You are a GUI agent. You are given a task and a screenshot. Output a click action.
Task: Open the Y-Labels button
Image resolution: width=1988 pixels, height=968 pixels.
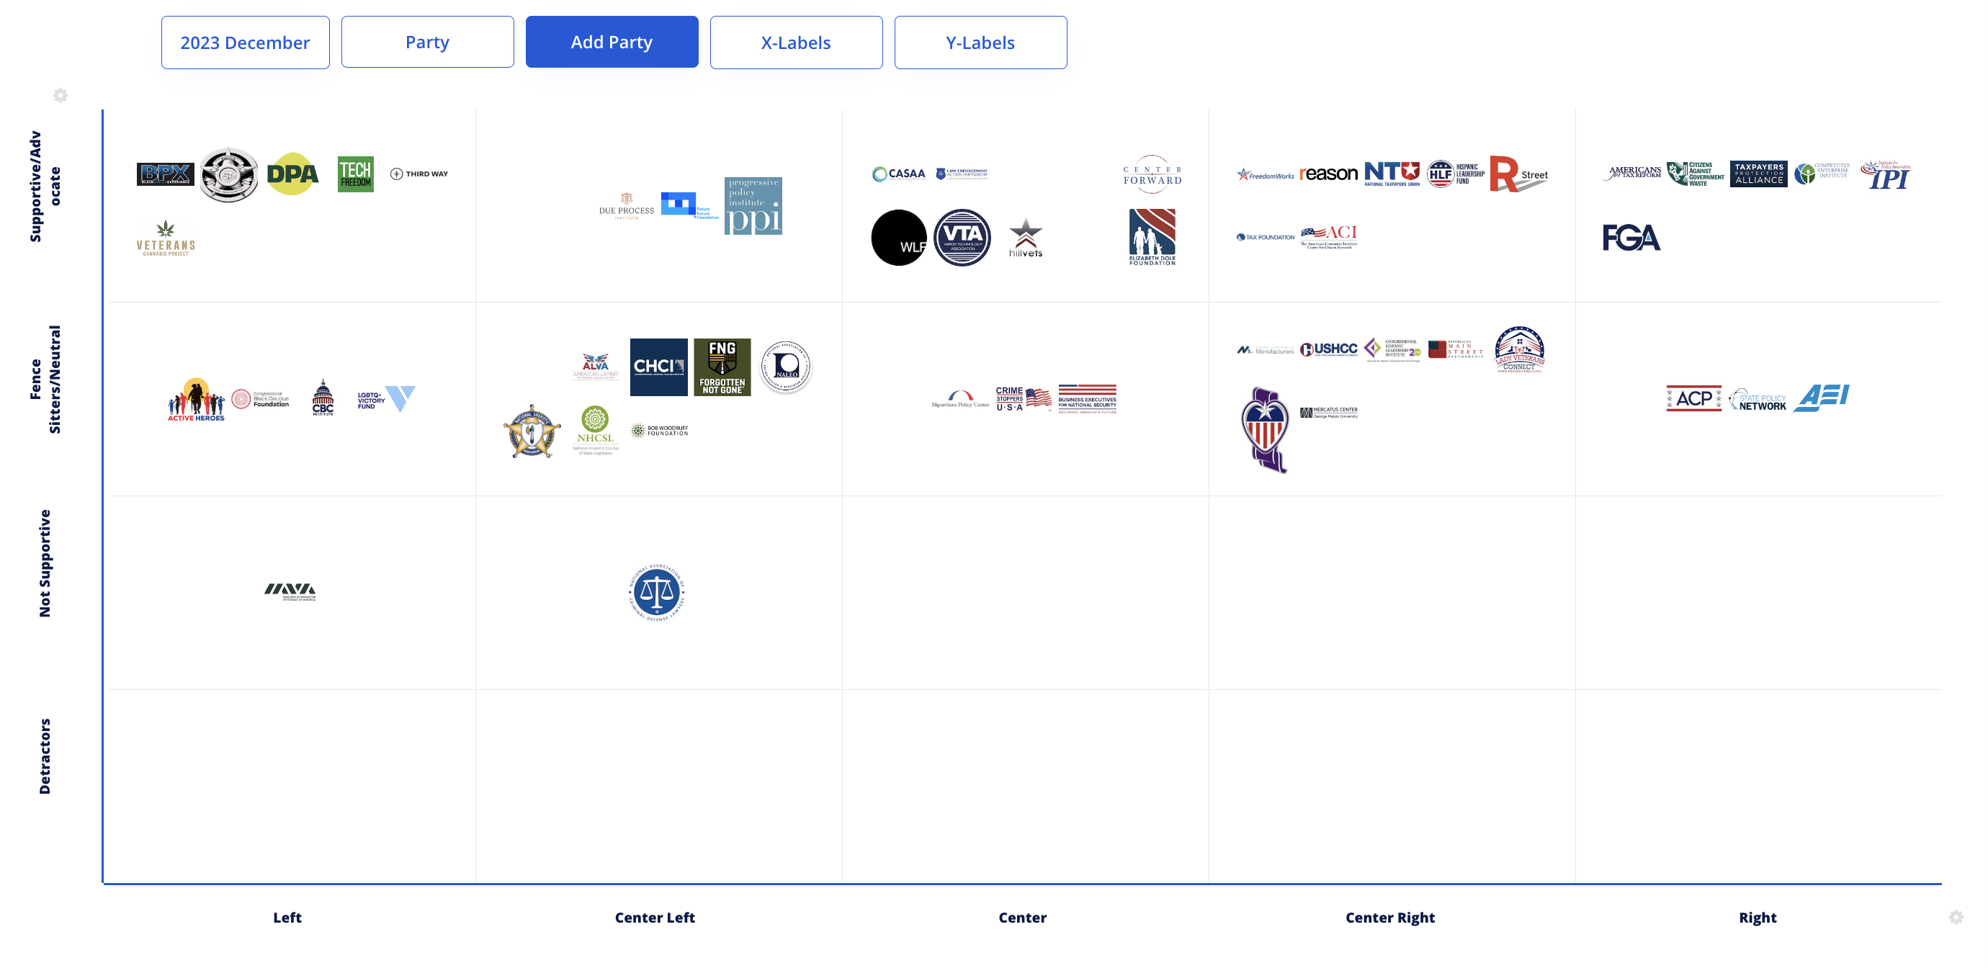pyautogui.click(x=980, y=42)
